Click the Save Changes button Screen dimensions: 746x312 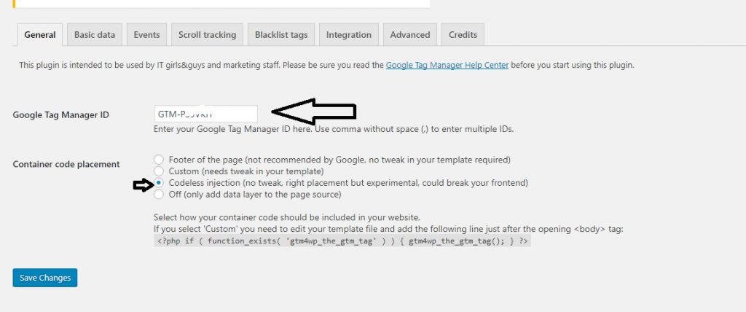tap(44, 278)
